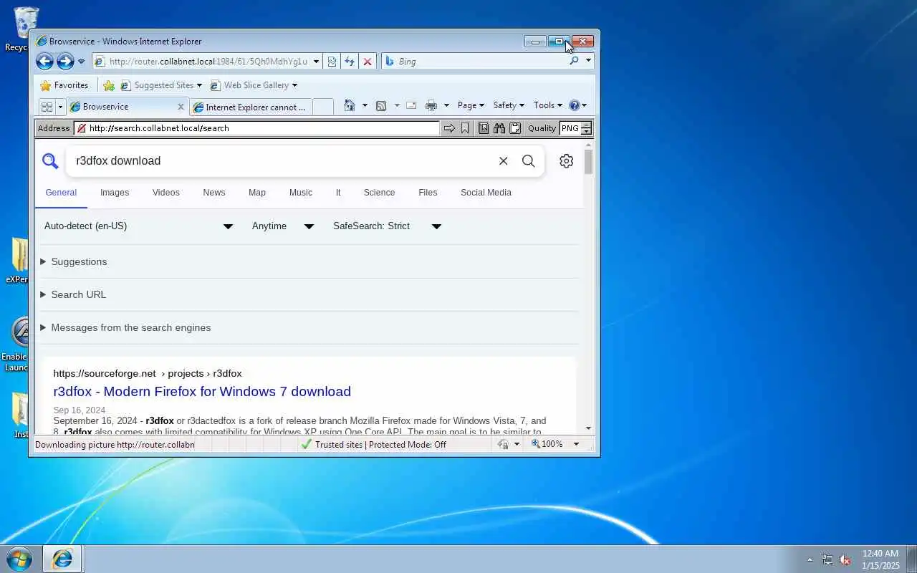Refresh the page with the Refresh icon

(x=350, y=62)
